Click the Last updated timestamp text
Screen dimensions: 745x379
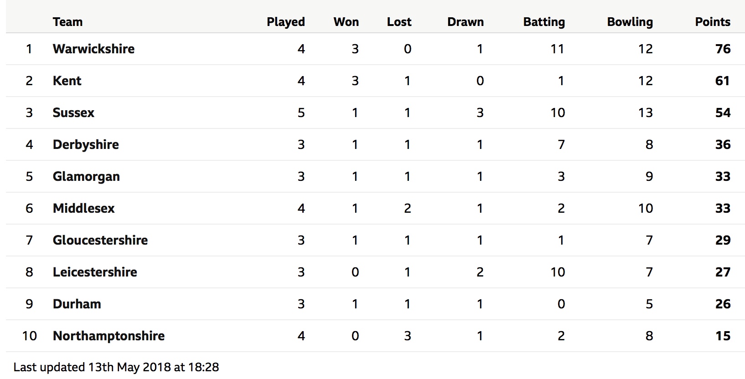coord(116,367)
